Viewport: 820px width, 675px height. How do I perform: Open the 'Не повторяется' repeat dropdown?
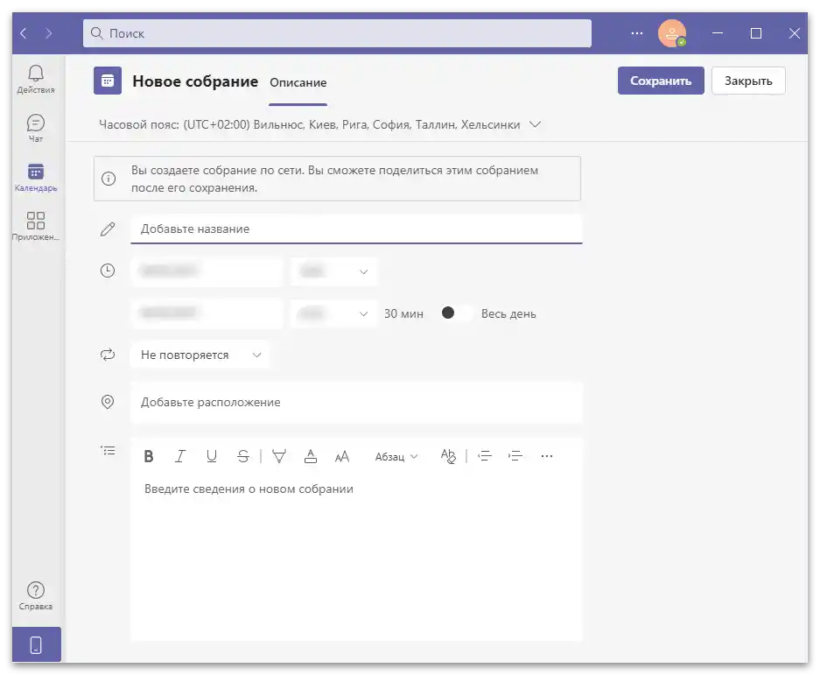(x=200, y=355)
